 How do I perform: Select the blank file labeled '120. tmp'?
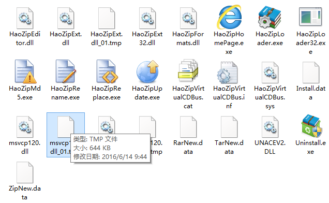(147, 125)
